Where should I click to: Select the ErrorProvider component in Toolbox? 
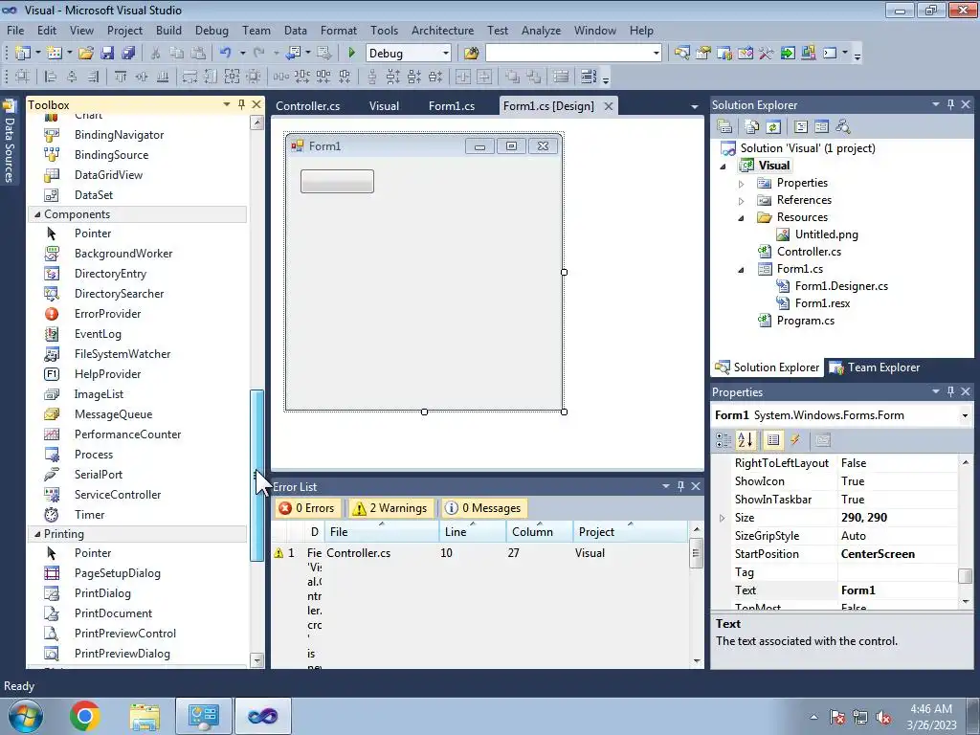coord(107,314)
